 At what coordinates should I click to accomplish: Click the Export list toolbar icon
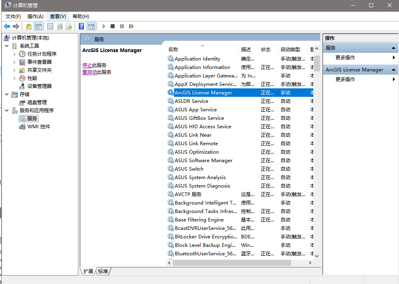[69, 26]
